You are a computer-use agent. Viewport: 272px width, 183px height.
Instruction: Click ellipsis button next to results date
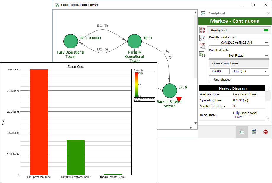266,43
